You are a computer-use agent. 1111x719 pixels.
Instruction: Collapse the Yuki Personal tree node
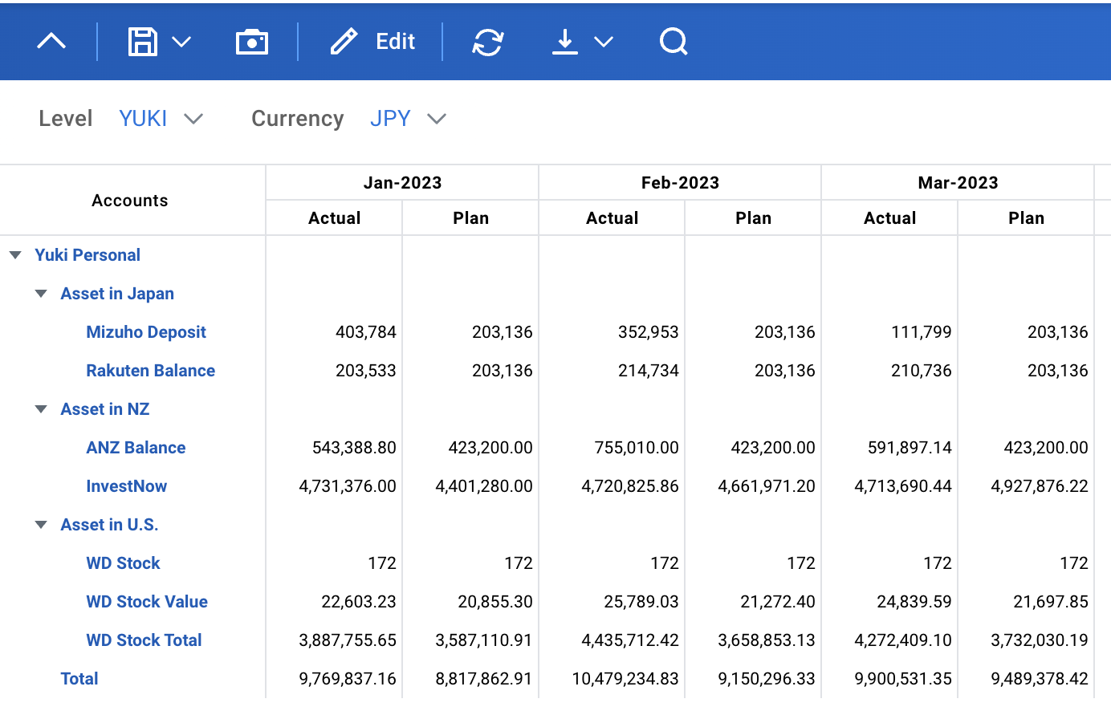pos(15,255)
